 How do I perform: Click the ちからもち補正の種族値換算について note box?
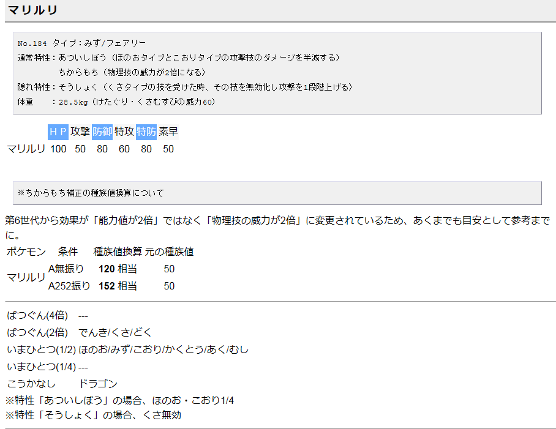tap(277, 193)
